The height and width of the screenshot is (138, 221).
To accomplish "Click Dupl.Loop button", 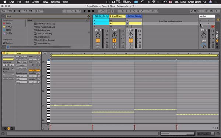I will click(21, 68).
